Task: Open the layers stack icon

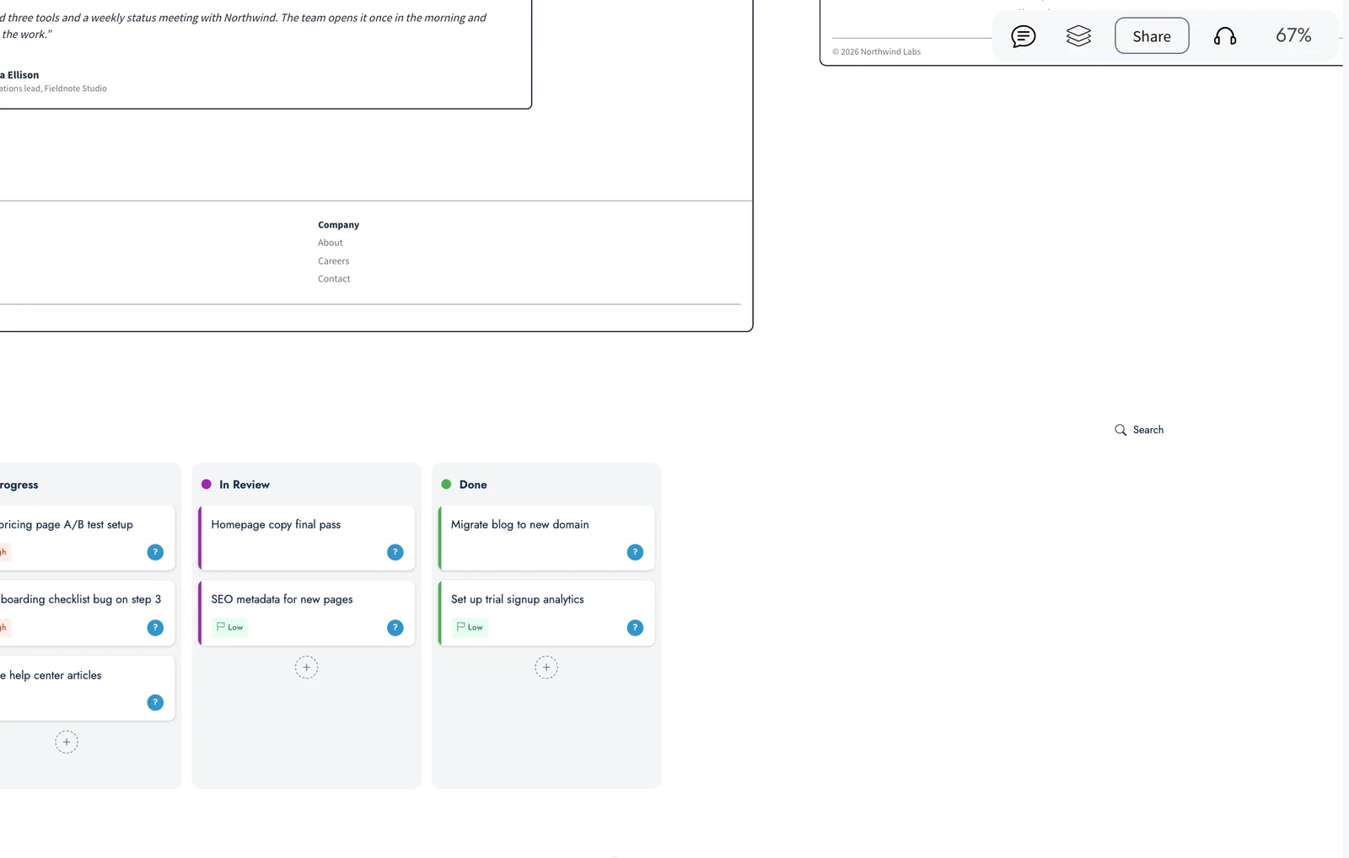Action: click(1078, 35)
